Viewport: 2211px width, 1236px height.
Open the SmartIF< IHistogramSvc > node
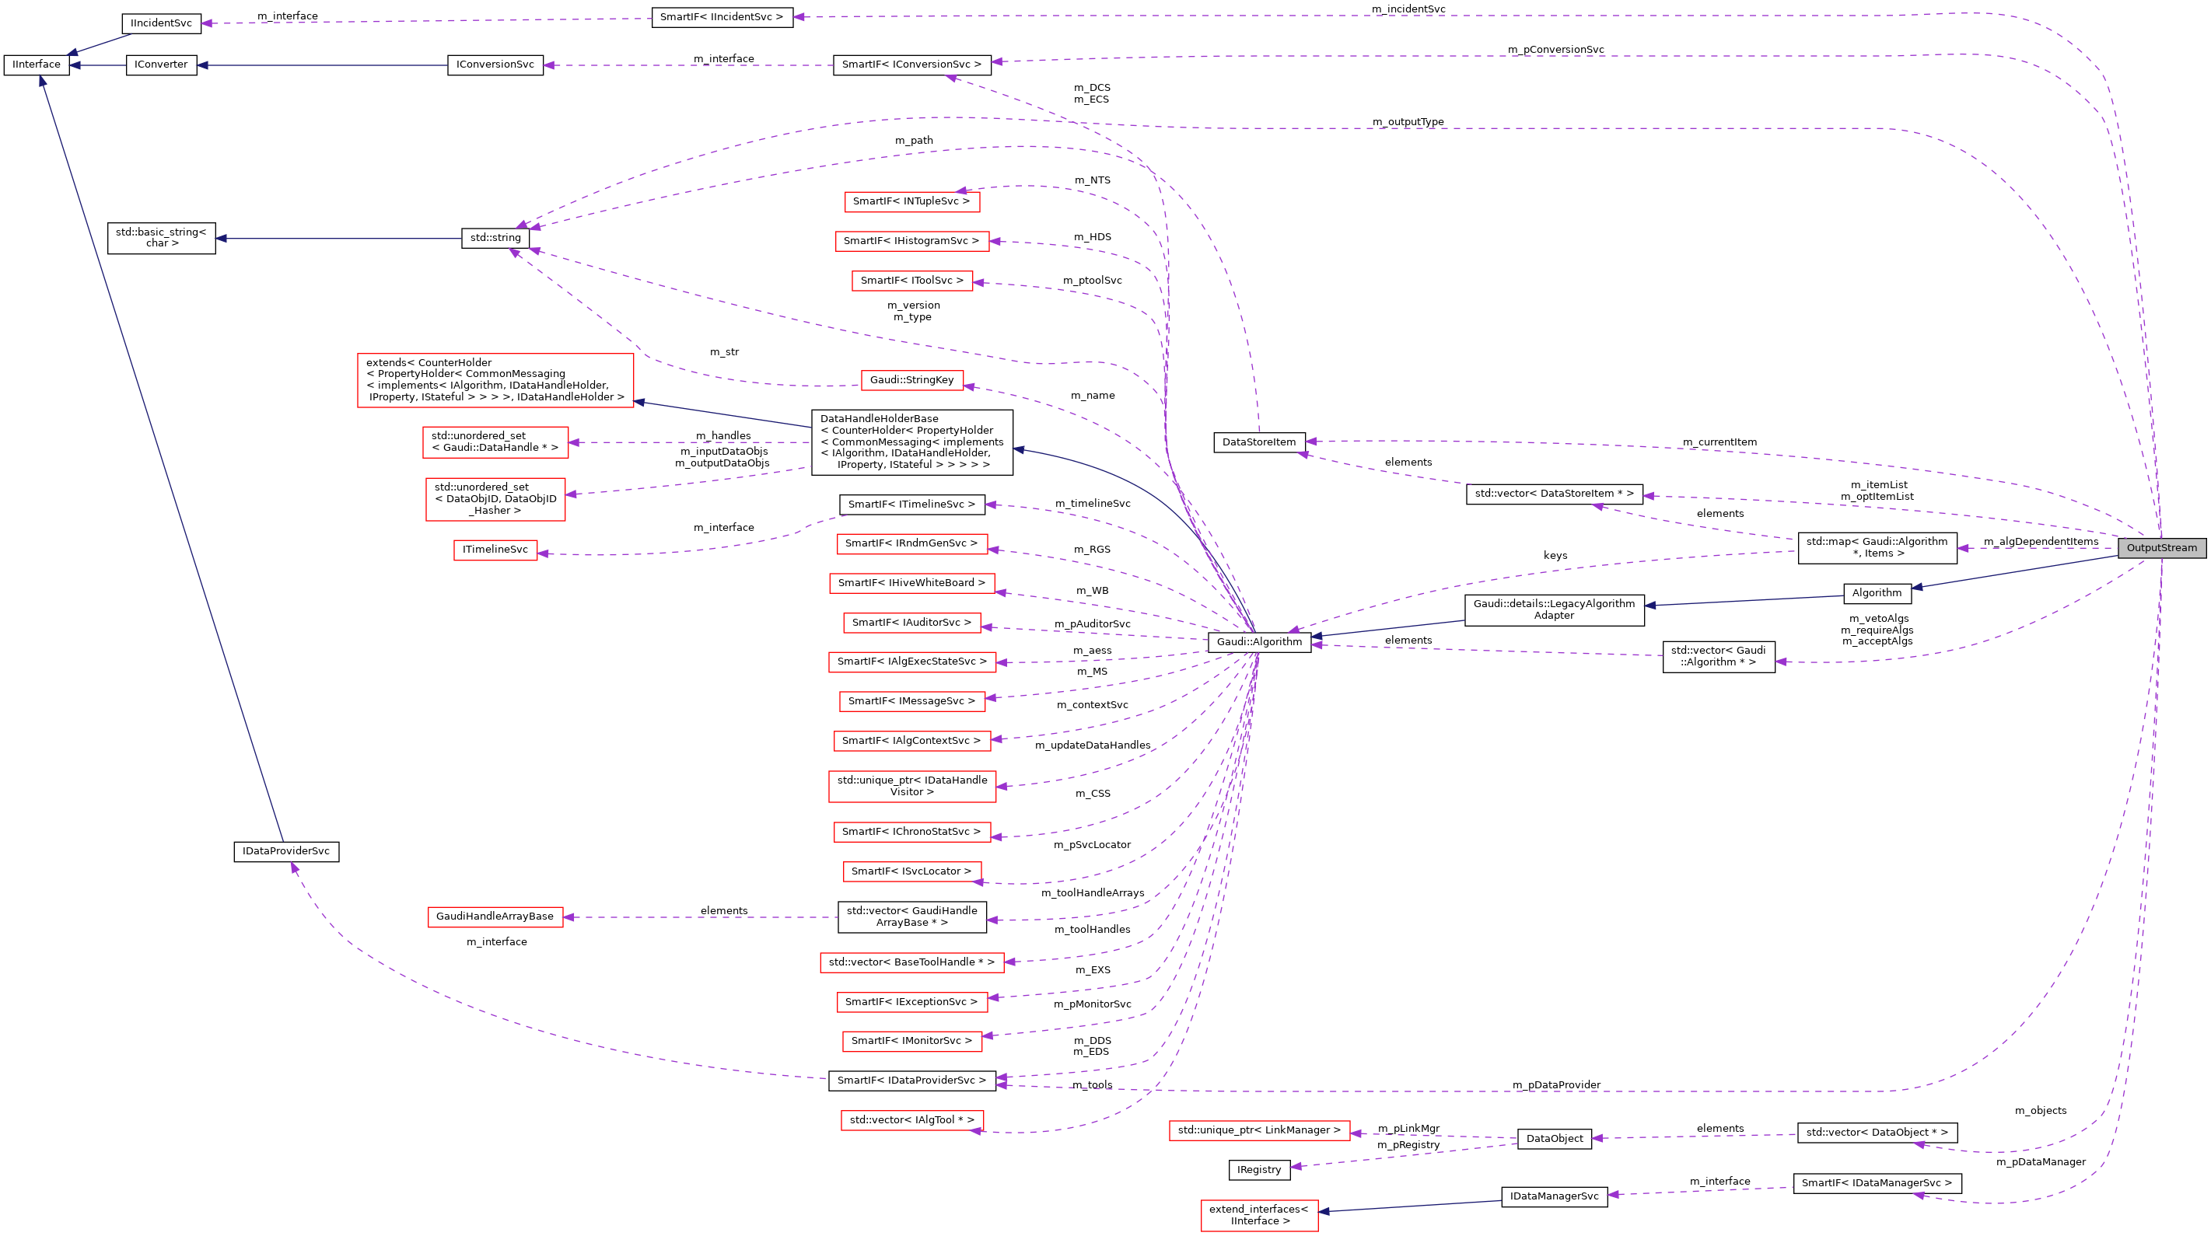(912, 241)
